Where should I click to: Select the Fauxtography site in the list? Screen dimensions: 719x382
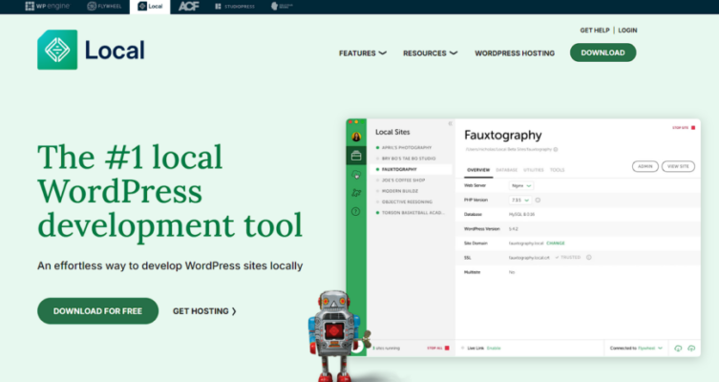pyautogui.click(x=412, y=169)
